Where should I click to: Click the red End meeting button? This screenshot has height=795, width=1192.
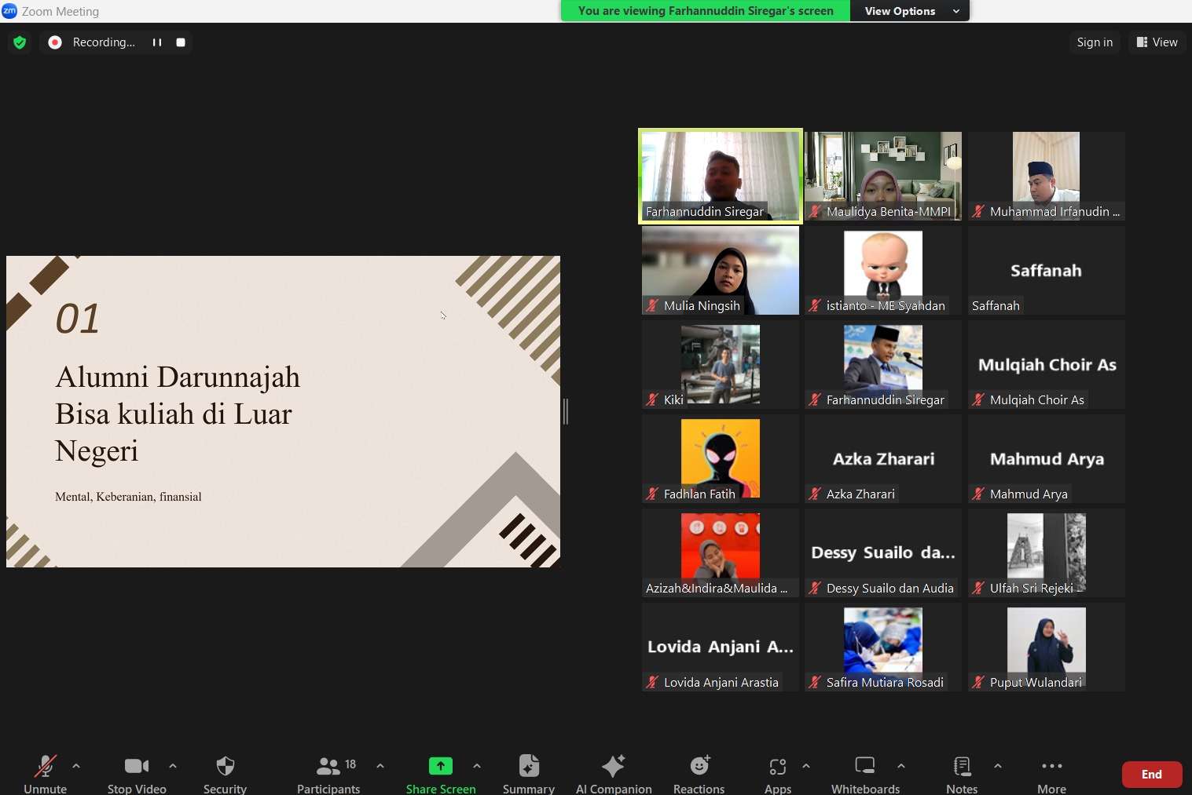[1152, 775]
